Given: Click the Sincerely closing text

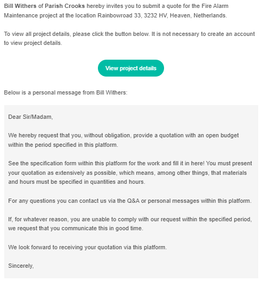Looking at the screenshot, I should pos(21,266).
